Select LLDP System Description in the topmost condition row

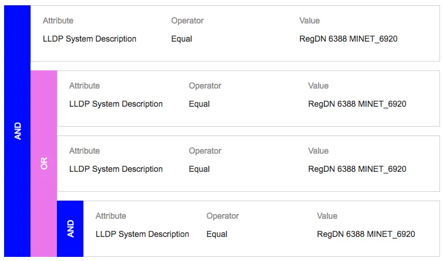89,39
